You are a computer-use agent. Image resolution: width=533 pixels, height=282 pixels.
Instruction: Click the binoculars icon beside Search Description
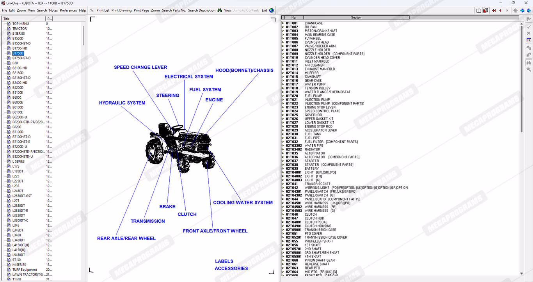click(x=220, y=11)
